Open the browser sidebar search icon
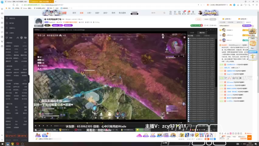 point(2,18)
